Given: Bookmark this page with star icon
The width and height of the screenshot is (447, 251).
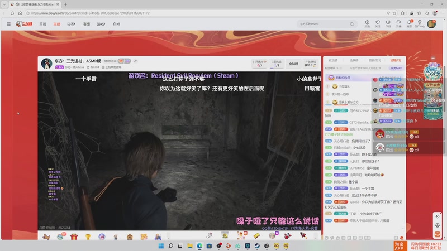Looking at the screenshot, I should click(394, 13).
